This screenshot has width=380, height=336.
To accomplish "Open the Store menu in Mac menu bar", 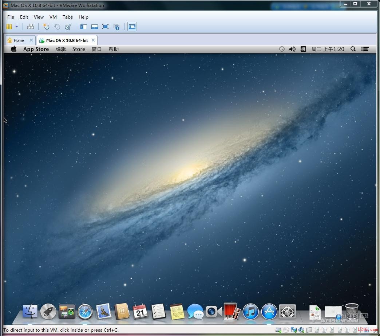I will (x=79, y=49).
